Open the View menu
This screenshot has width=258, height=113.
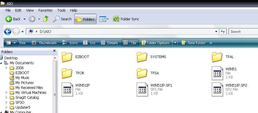click(x=30, y=10)
